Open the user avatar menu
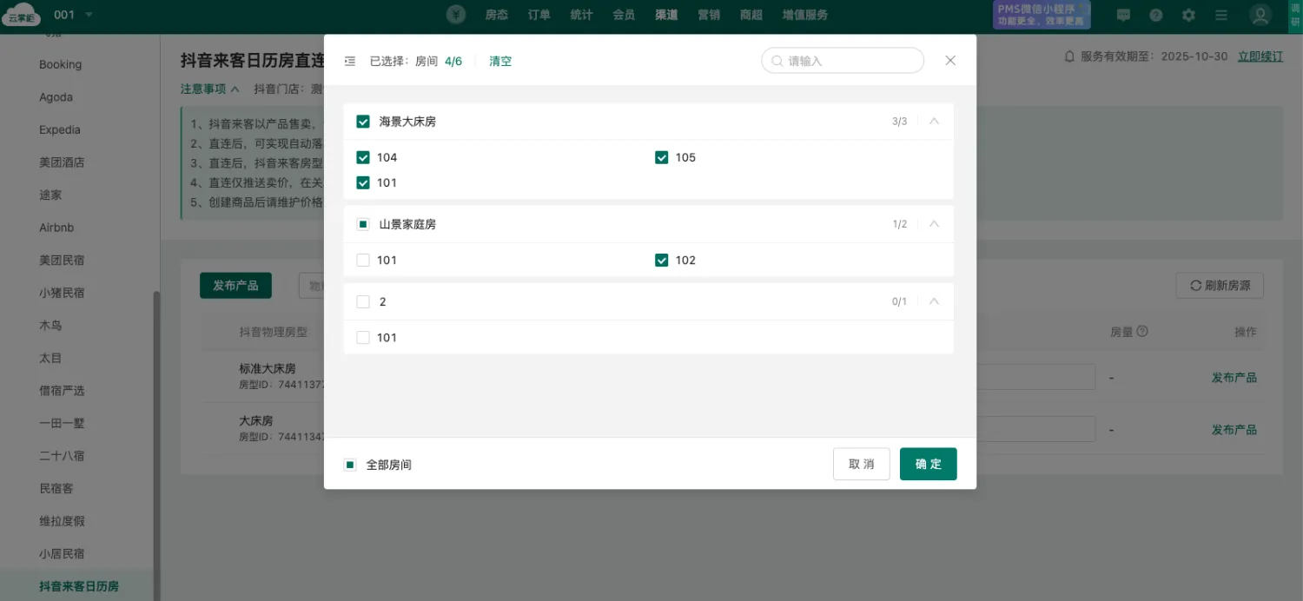1303x601 pixels. click(x=1260, y=15)
